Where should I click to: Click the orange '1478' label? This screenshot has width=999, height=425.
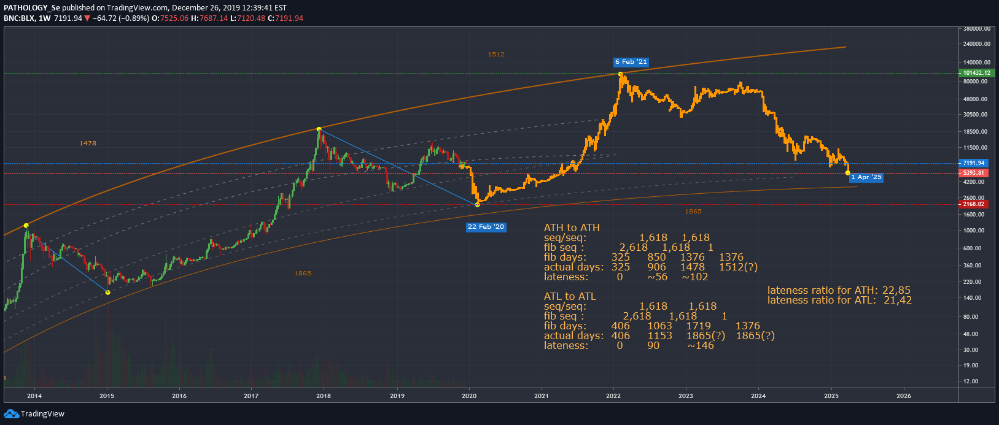pos(88,144)
